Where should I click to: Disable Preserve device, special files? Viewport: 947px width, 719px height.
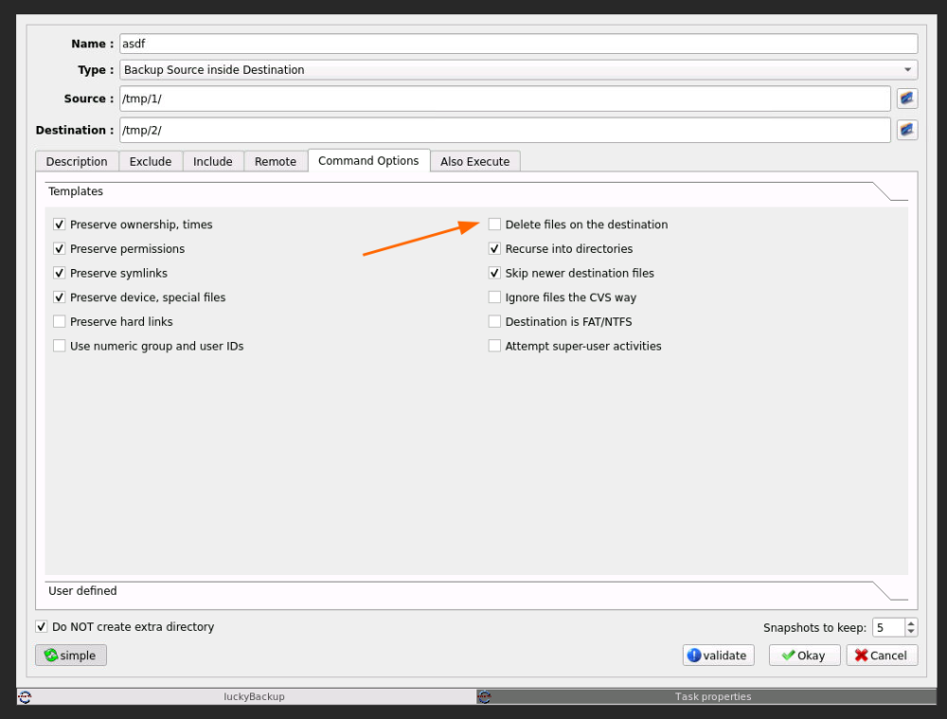coord(59,297)
